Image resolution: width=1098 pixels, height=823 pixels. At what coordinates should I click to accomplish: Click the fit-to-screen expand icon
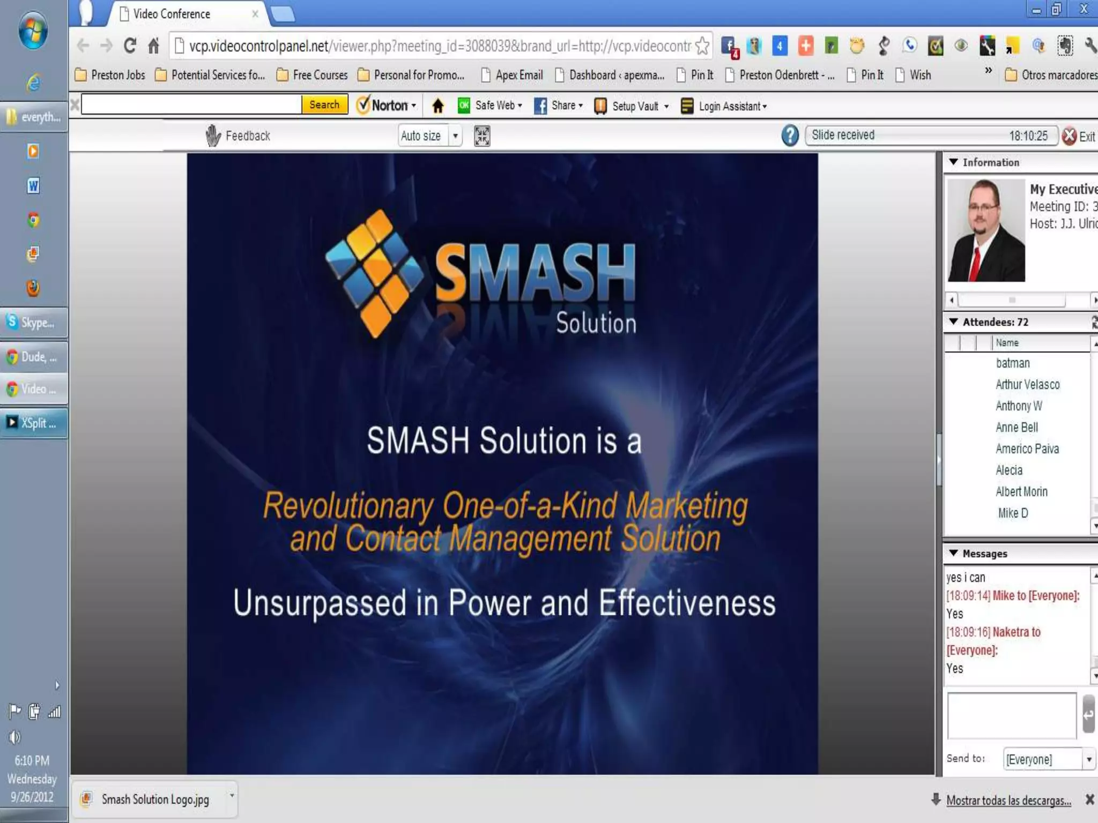point(481,136)
